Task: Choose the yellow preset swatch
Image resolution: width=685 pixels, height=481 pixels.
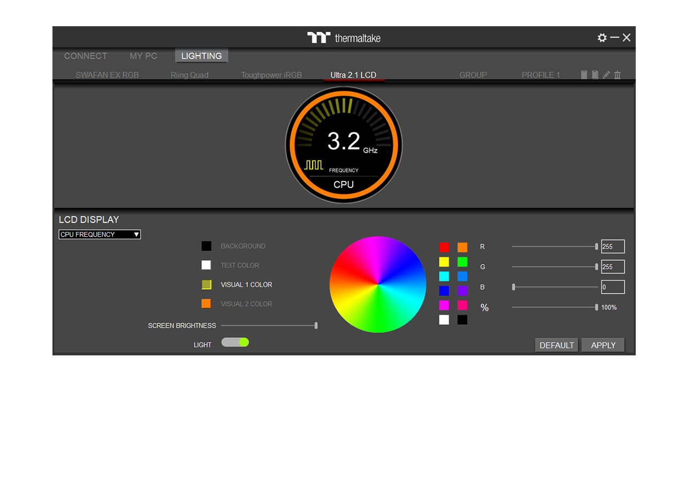Action: (x=444, y=262)
